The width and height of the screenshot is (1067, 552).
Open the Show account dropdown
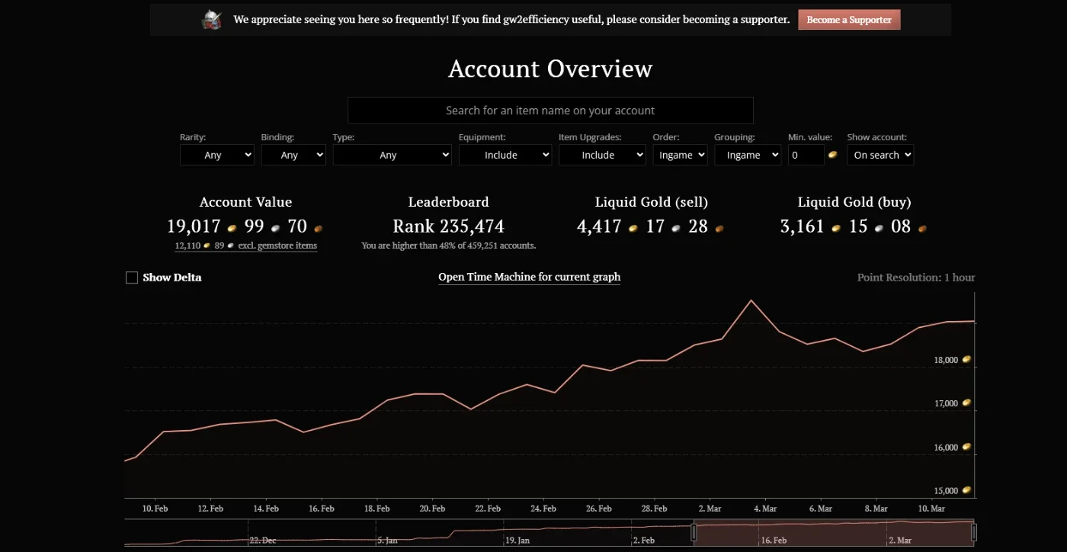(880, 155)
